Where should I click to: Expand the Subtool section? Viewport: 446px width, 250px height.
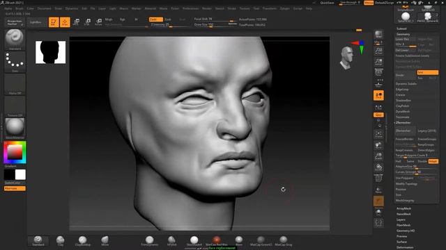[401, 28]
